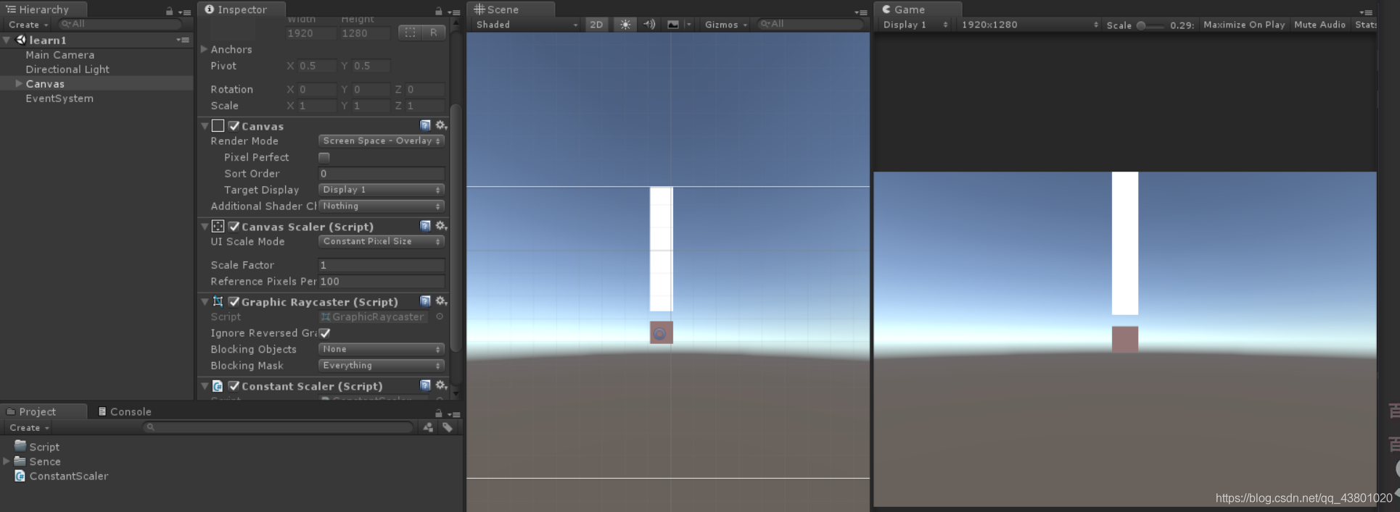Open Scene panel options menu
The height and width of the screenshot is (512, 1400).
pos(861,12)
